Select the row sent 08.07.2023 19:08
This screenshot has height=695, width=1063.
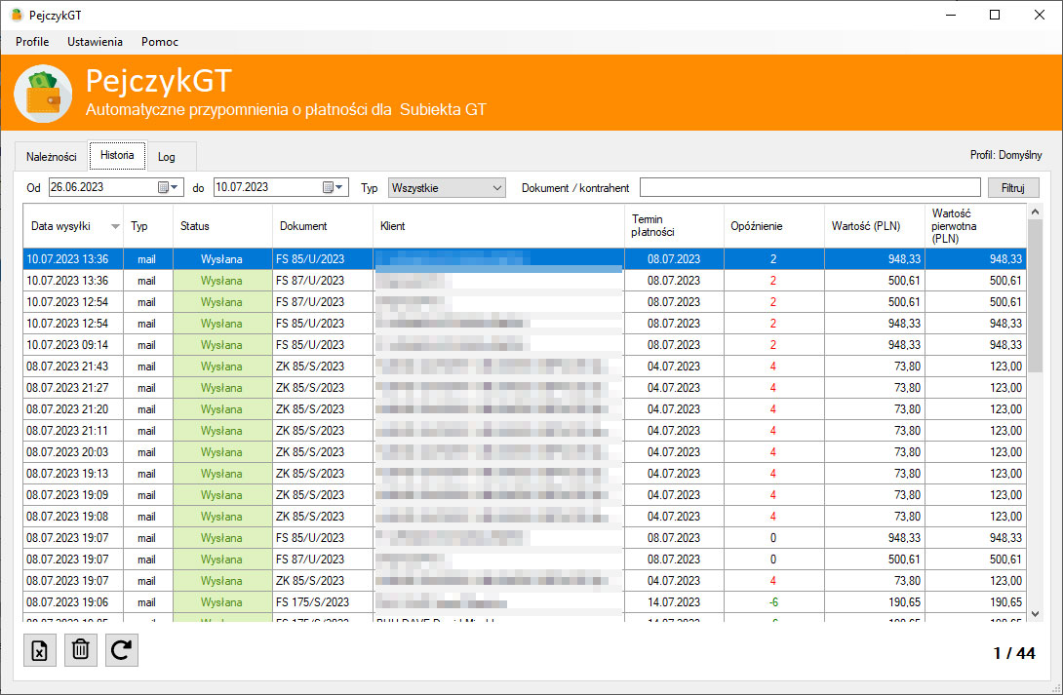point(525,517)
